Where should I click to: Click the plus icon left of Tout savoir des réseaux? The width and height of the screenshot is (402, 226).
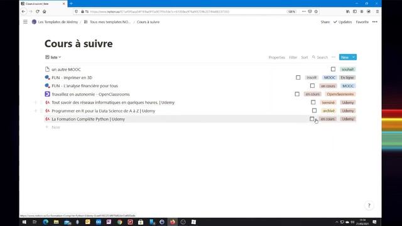pos(36,102)
